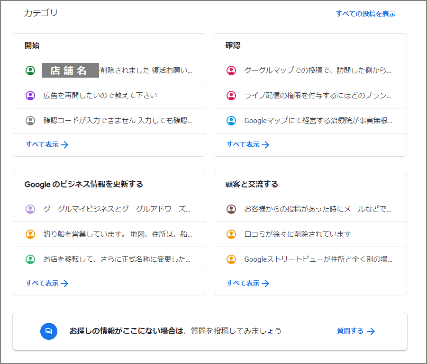Viewport: 427px width, 364px height.
Task: Click gray avatar beside 確認コードが入力できません post
Action: [x=30, y=121]
